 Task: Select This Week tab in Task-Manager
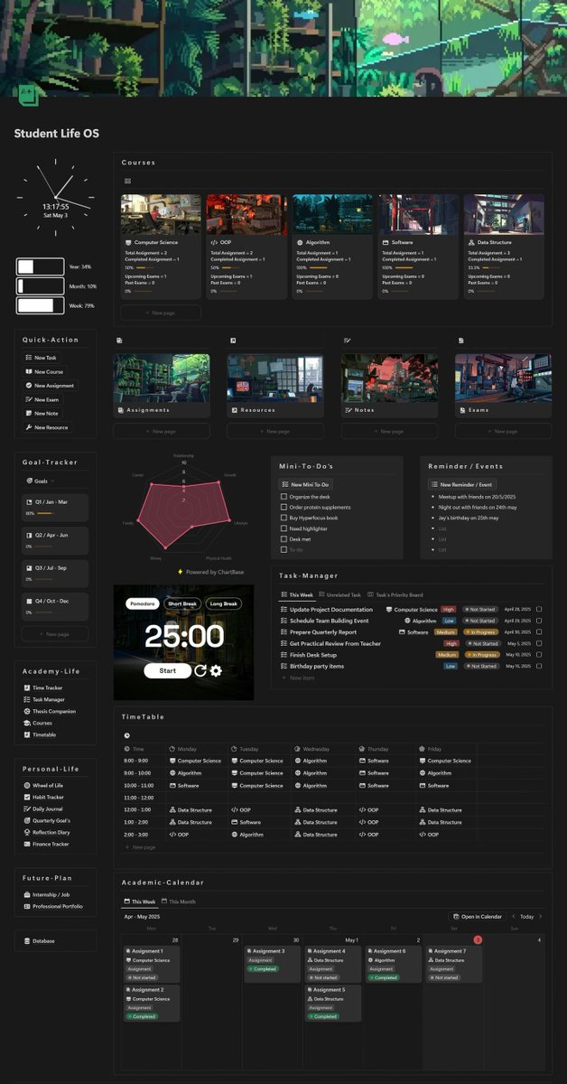tap(297, 594)
